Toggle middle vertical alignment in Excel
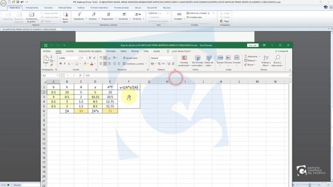The height and width of the screenshot is (187, 333). 105,58
